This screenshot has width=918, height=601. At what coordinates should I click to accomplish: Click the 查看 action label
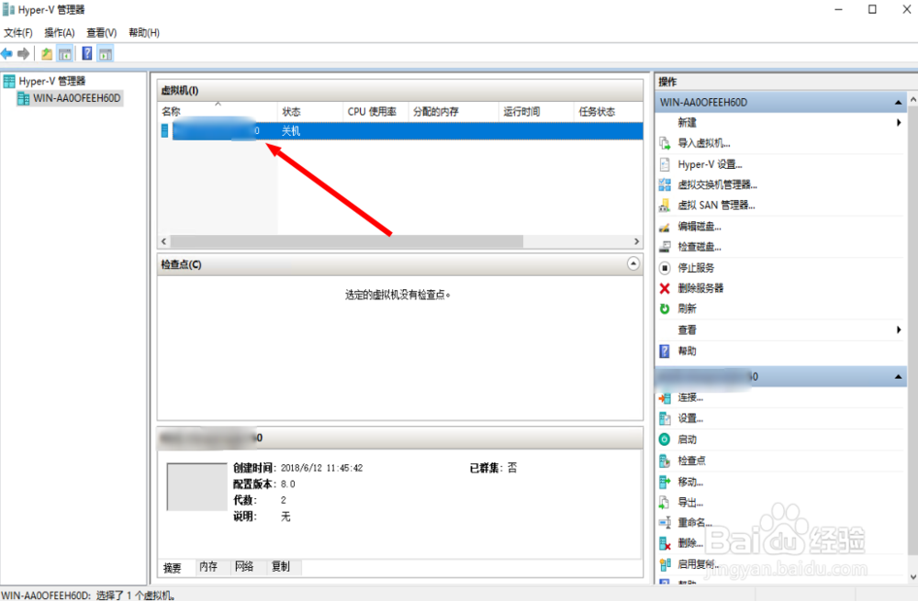point(688,330)
